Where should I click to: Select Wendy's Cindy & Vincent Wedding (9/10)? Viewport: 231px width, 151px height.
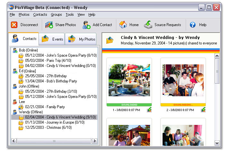pyautogui.click(x=60, y=117)
